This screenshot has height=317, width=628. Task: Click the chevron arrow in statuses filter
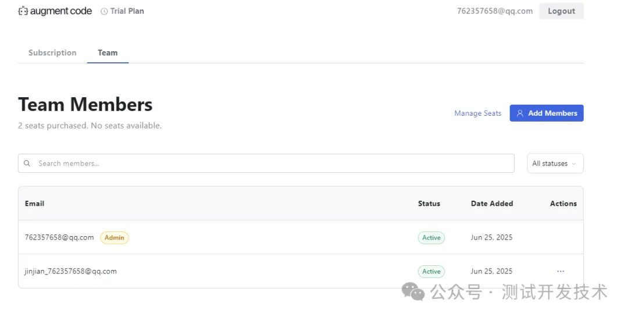coord(574,163)
